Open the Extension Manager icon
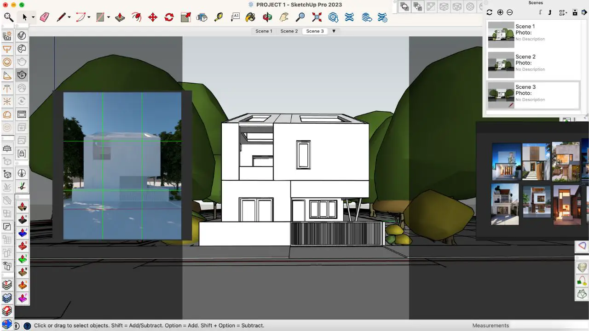The width and height of the screenshot is (589, 331). (x=382, y=17)
